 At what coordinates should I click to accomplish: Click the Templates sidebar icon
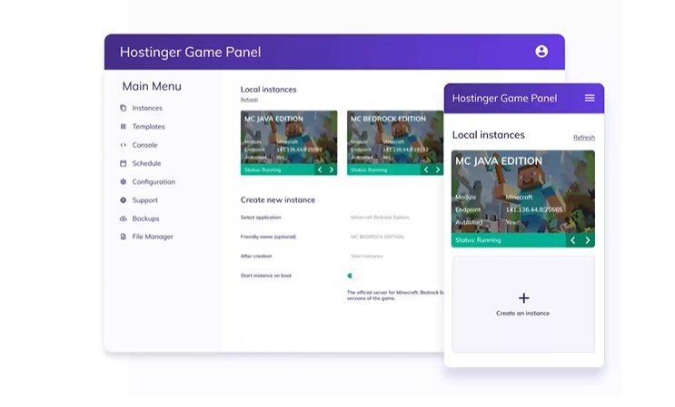pyautogui.click(x=124, y=126)
